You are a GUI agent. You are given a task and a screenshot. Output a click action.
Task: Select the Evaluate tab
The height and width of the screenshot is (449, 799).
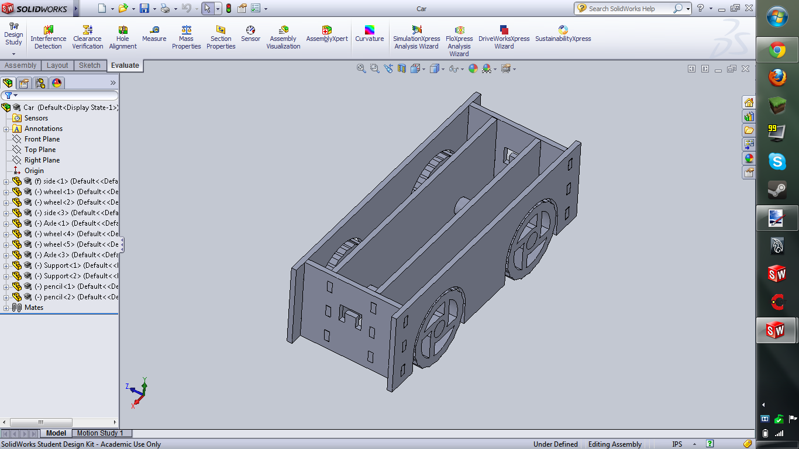tap(125, 65)
